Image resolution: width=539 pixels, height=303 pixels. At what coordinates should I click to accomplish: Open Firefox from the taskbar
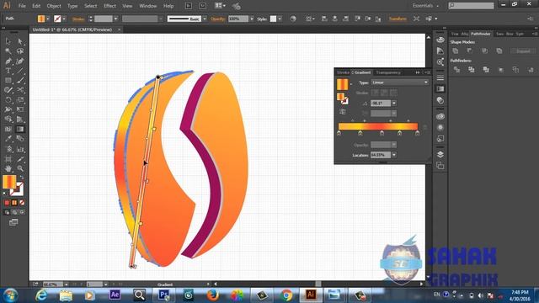tap(213, 295)
